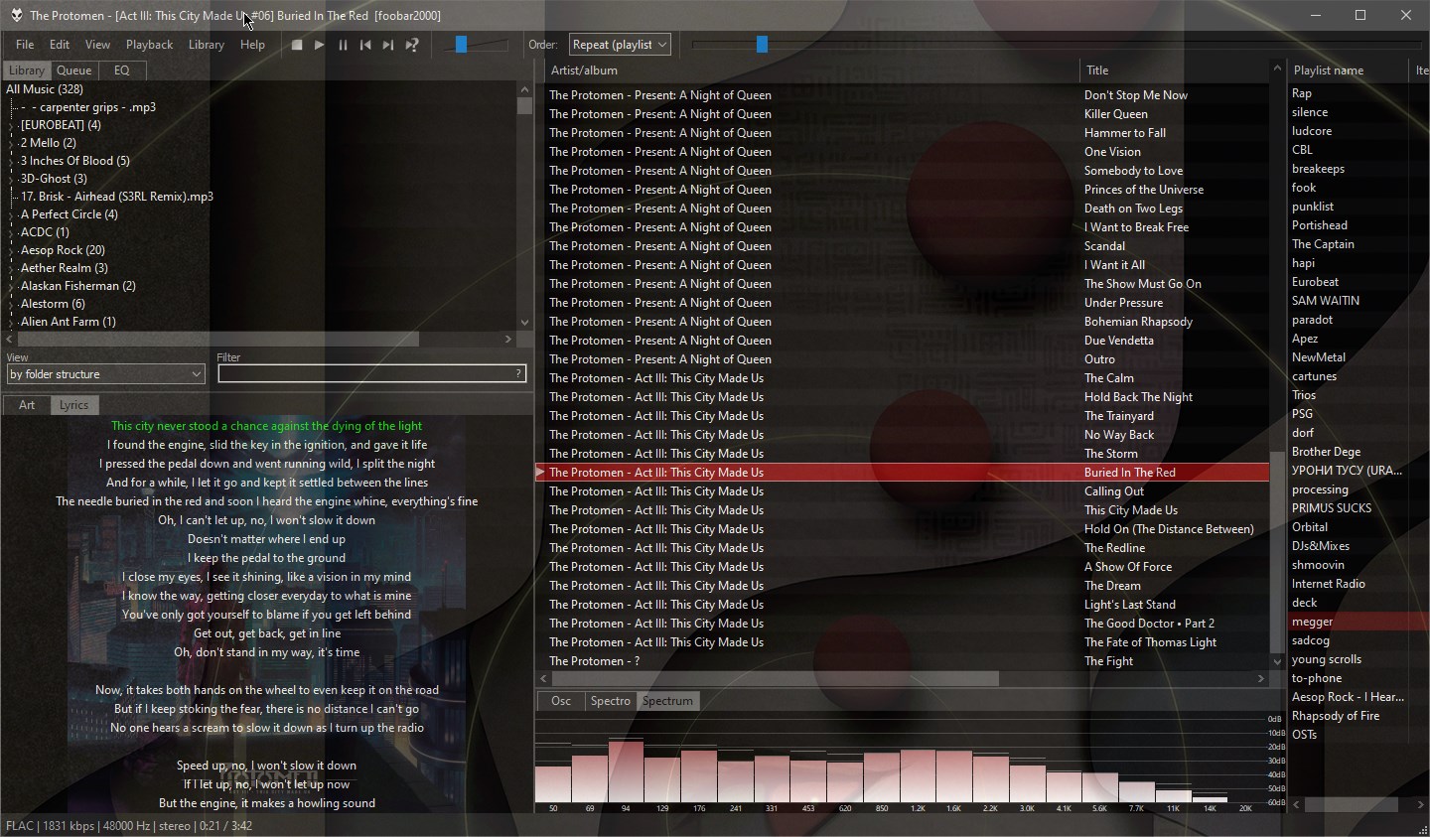This screenshot has width=1430, height=837.
Task: Click the foobar2000 icon in the title bar
Action: tap(16, 15)
